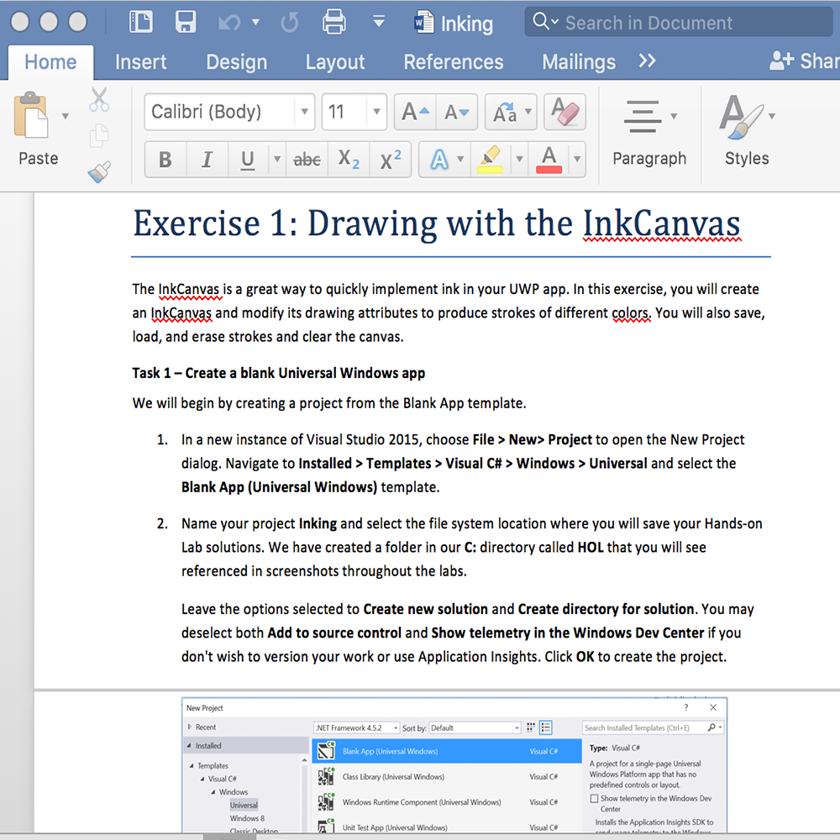Open the Layout tab

[335, 62]
